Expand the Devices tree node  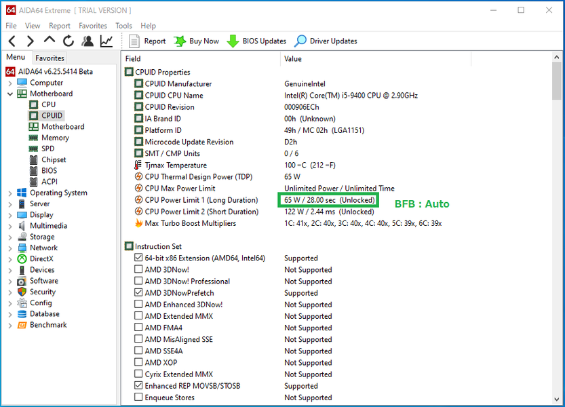click(10, 271)
